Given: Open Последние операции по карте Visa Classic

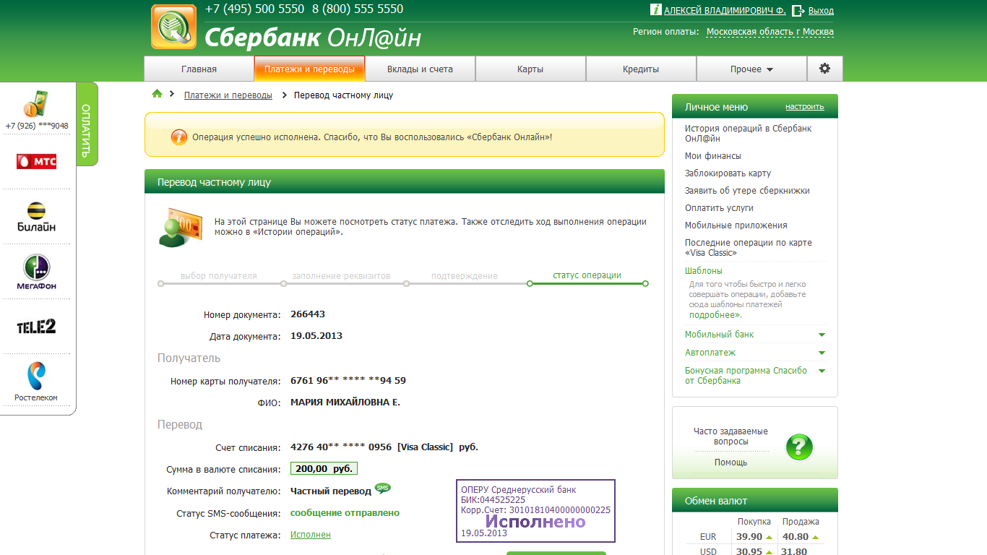Looking at the screenshot, I should click(x=749, y=248).
